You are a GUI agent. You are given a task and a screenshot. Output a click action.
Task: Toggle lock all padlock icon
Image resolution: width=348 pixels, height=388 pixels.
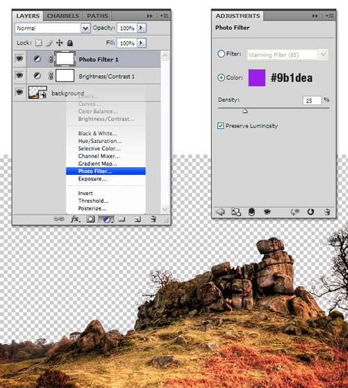(x=70, y=43)
